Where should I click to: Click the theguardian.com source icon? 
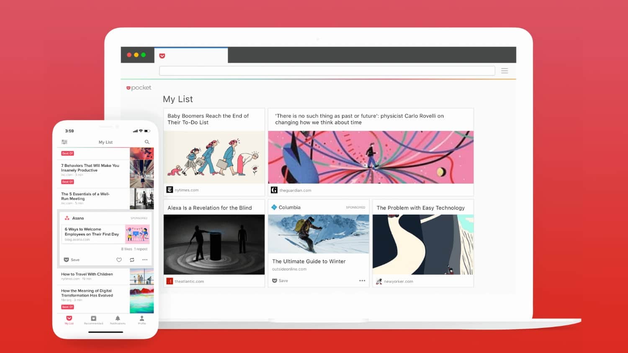(274, 190)
